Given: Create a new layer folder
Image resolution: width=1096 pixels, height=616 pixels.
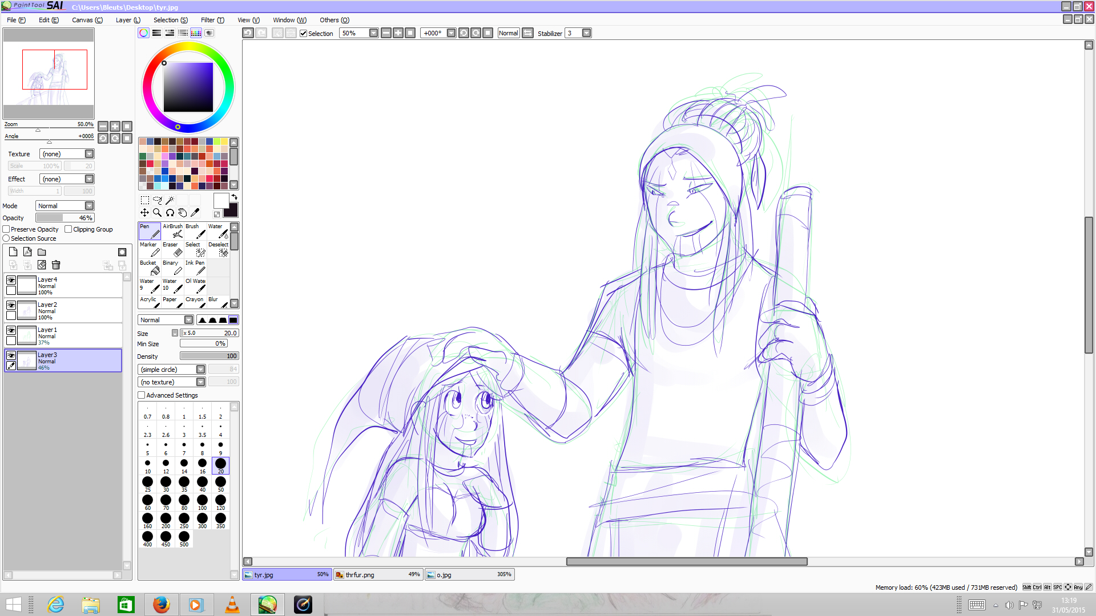Looking at the screenshot, I should coord(42,252).
